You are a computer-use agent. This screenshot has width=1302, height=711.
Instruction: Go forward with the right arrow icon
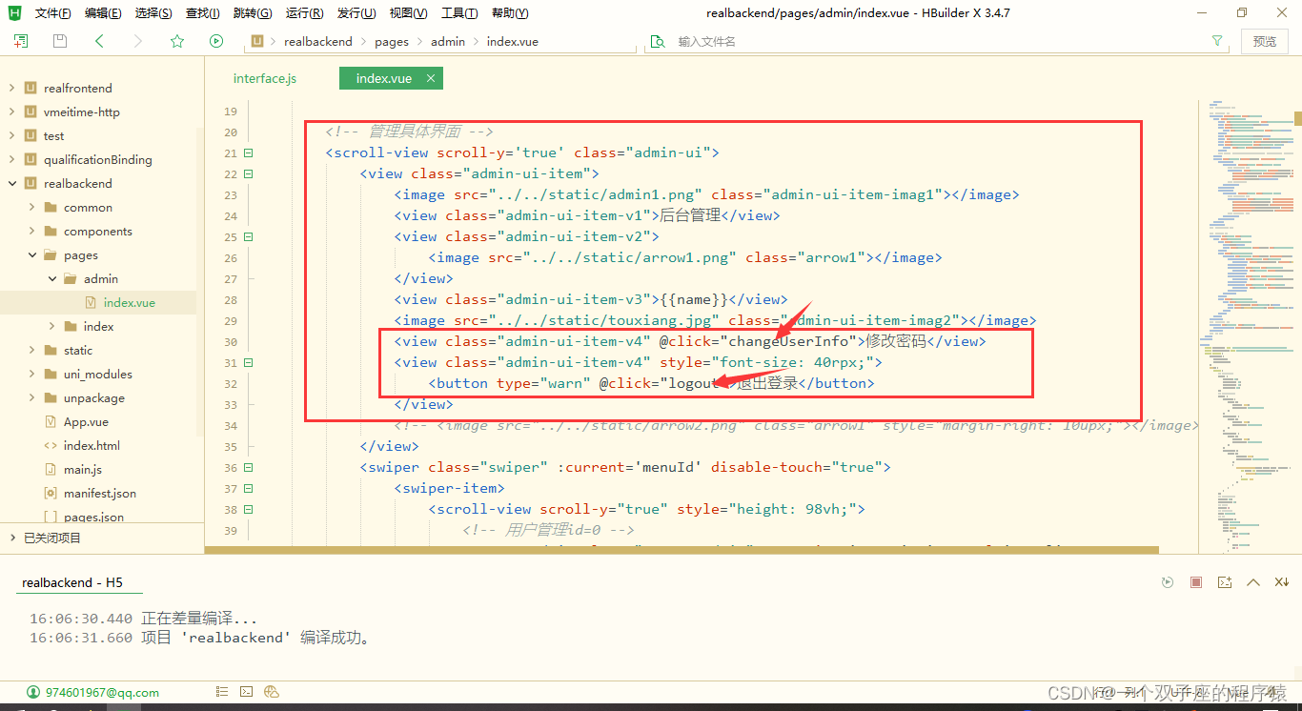(x=138, y=41)
